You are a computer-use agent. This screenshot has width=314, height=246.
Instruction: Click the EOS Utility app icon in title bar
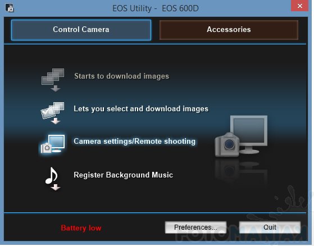click(10, 8)
